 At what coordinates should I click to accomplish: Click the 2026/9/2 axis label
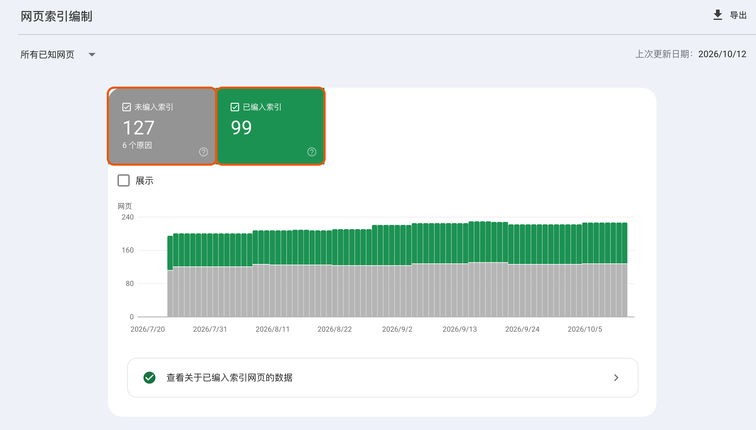(x=397, y=329)
